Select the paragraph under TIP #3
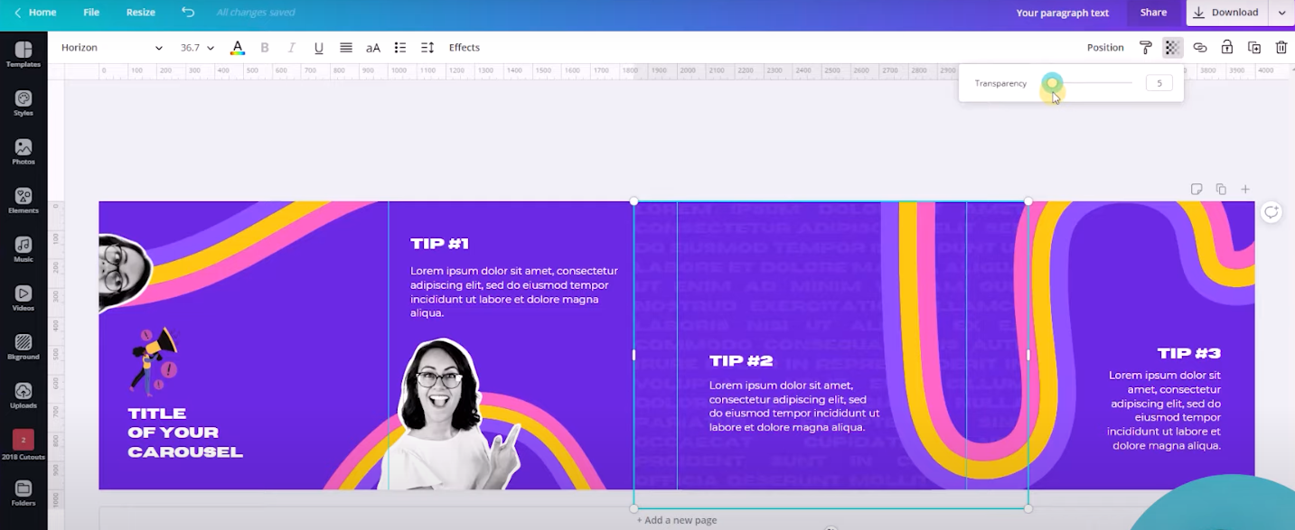 point(1164,410)
